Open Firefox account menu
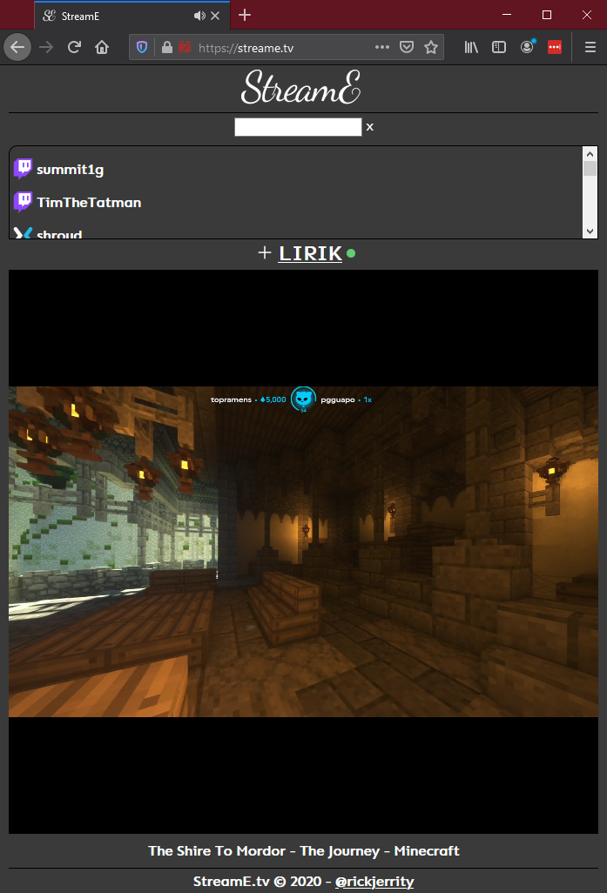The width and height of the screenshot is (607, 893). [x=527, y=47]
